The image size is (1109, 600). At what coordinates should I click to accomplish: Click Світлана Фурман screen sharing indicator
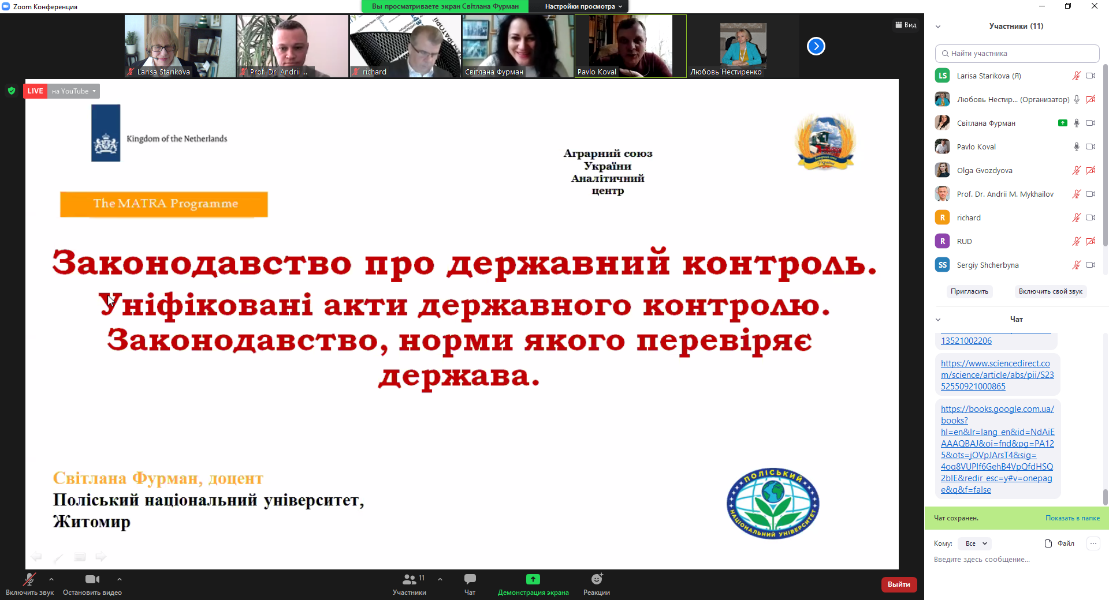coord(1063,123)
